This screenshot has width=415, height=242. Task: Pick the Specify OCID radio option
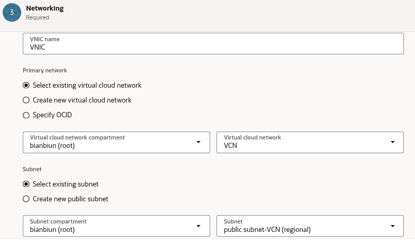[26, 115]
